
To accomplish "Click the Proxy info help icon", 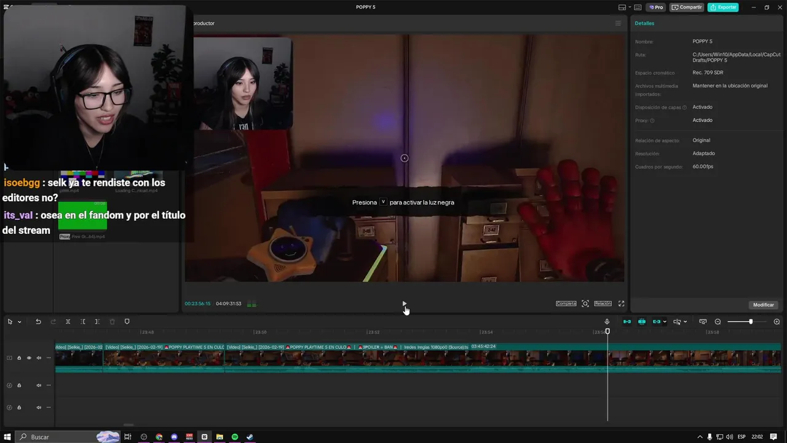I will pyautogui.click(x=652, y=121).
